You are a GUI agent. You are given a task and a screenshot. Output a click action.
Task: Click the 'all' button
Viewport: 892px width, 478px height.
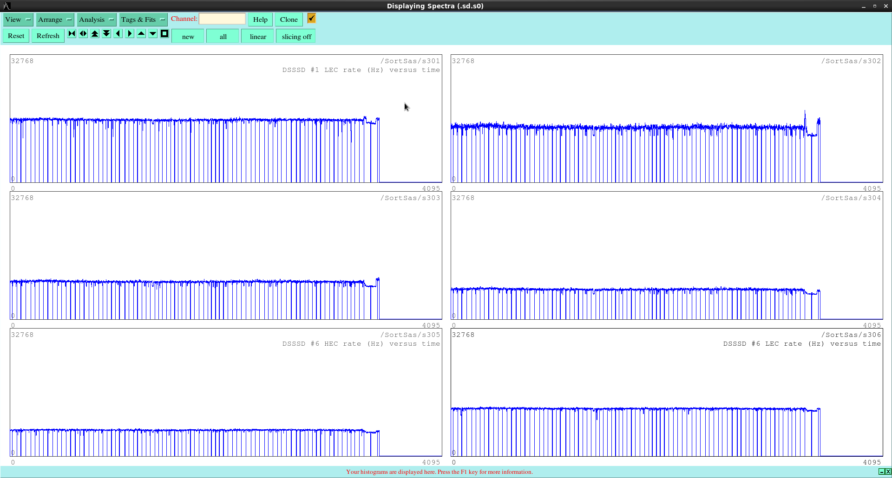click(223, 37)
